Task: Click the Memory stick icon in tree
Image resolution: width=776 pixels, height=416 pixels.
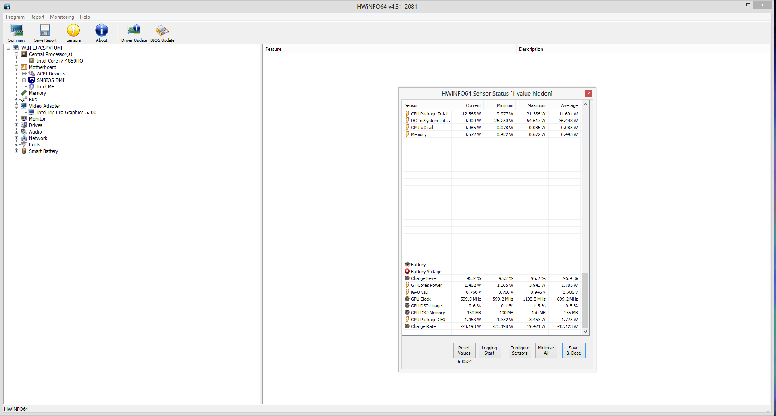Action: 24,93
